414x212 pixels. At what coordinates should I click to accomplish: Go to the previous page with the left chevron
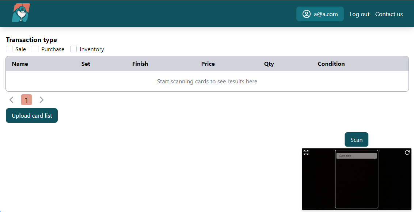coord(12,100)
